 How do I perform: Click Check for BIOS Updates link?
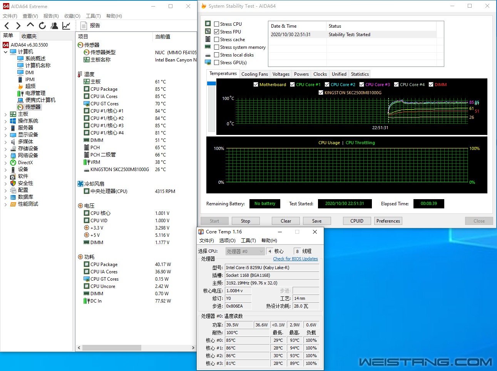(x=295, y=259)
